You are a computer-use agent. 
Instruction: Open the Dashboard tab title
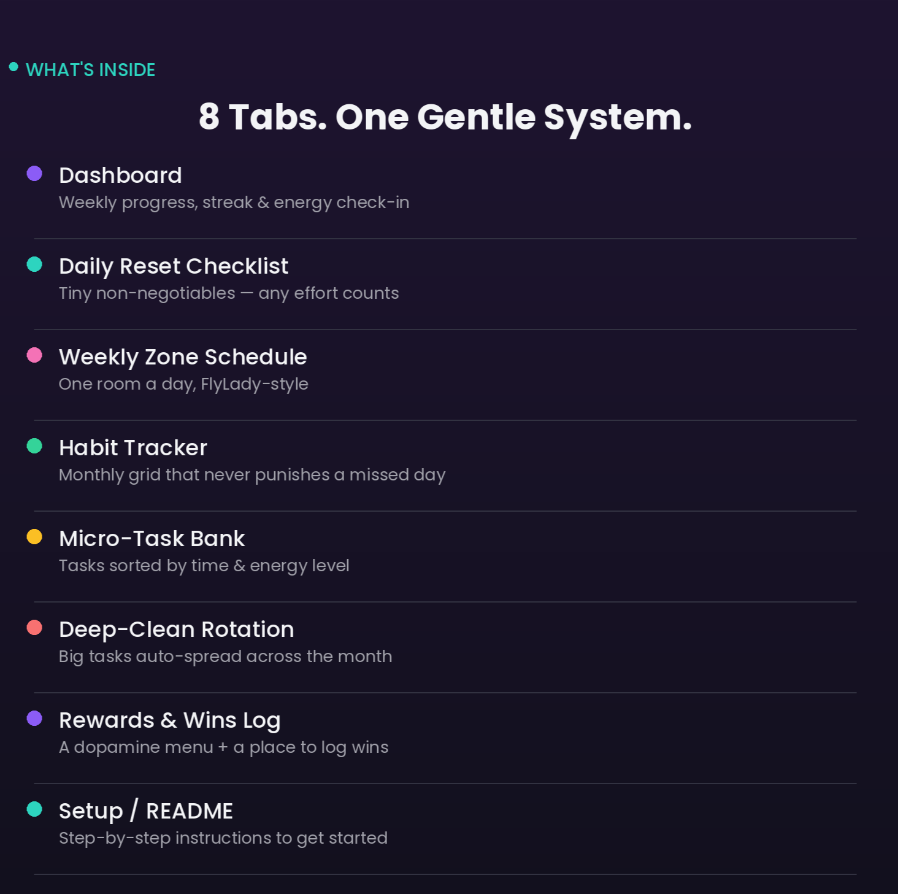(x=120, y=175)
